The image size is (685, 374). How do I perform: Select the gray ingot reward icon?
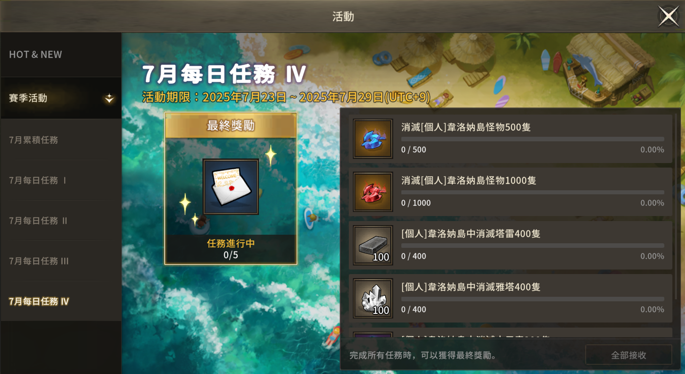[x=373, y=245]
